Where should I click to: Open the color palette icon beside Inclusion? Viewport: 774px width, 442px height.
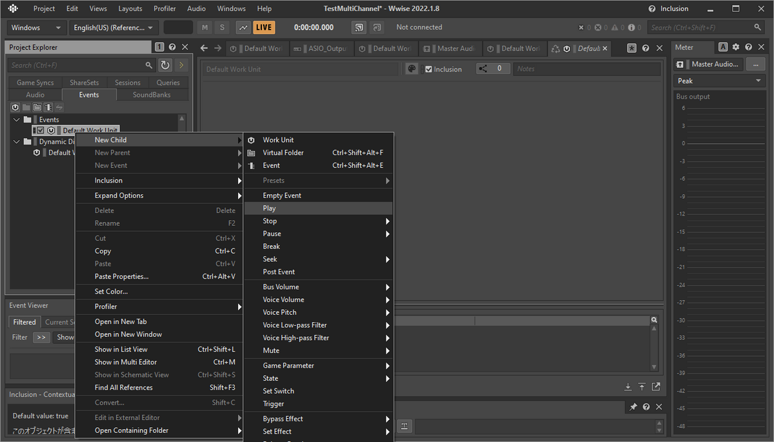tap(412, 69)
